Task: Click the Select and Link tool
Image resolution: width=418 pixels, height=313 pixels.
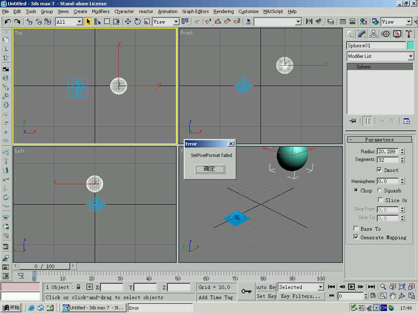Action: [x=29, y=22]
